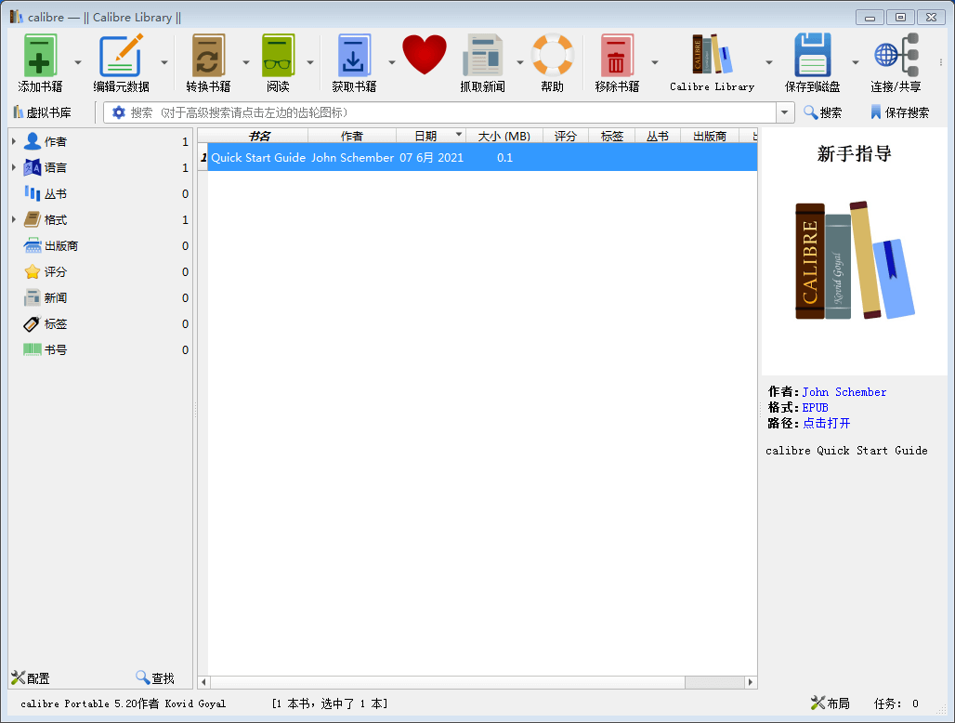This screenshot has height=723, width=955.
Task: Open the search history dropdown arrow
Action: [x=784, y=112]
